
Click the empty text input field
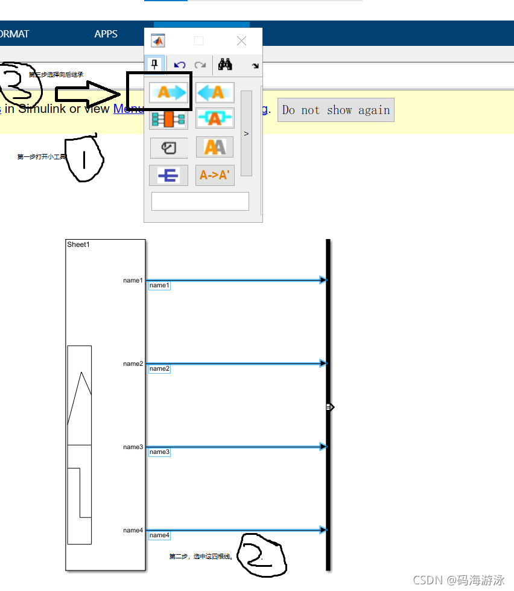click(x=200, y=201)
